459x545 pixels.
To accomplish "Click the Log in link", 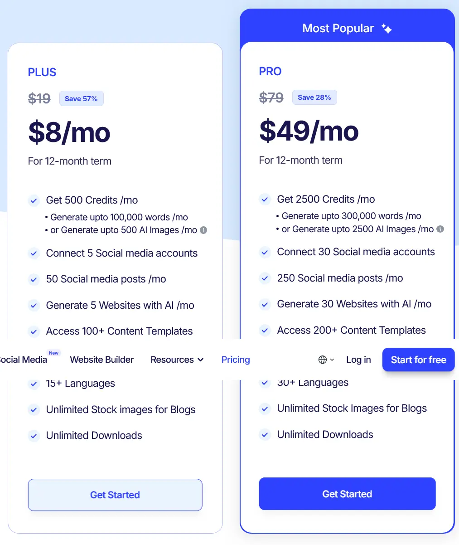I will pyautogui.click(x=358, y=360).
